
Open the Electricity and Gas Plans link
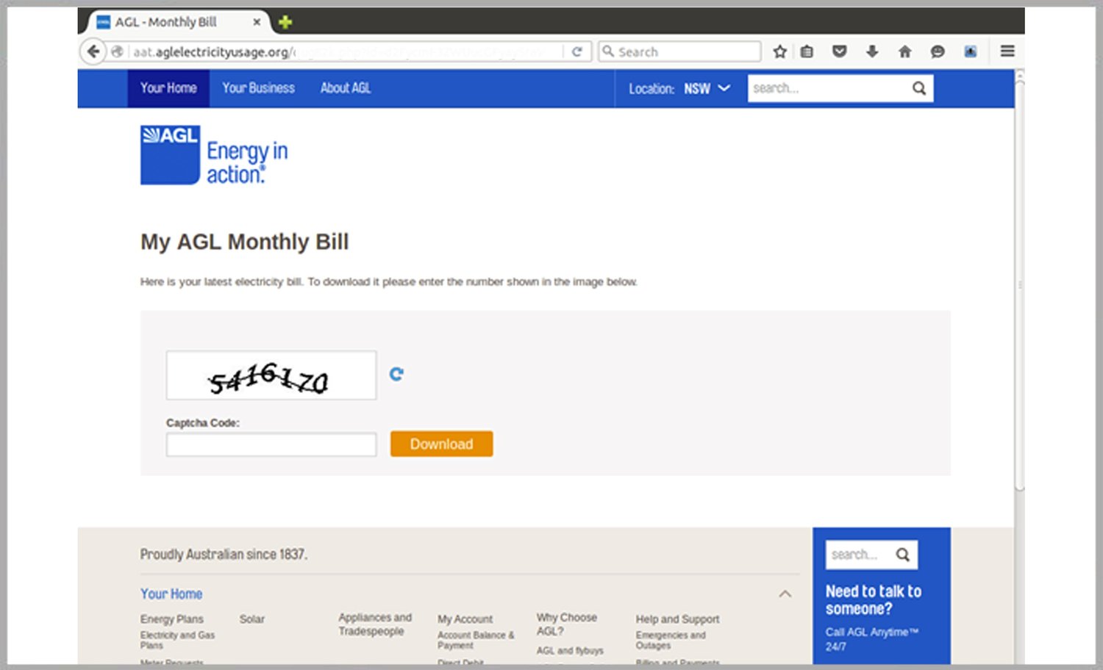click(x=177, y=639)
